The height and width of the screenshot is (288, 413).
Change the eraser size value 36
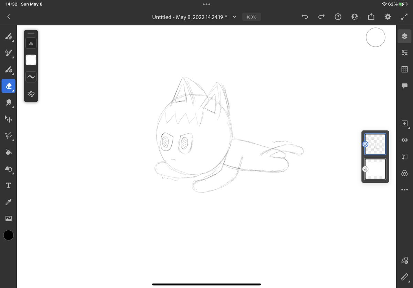click(x=31, y=43)
